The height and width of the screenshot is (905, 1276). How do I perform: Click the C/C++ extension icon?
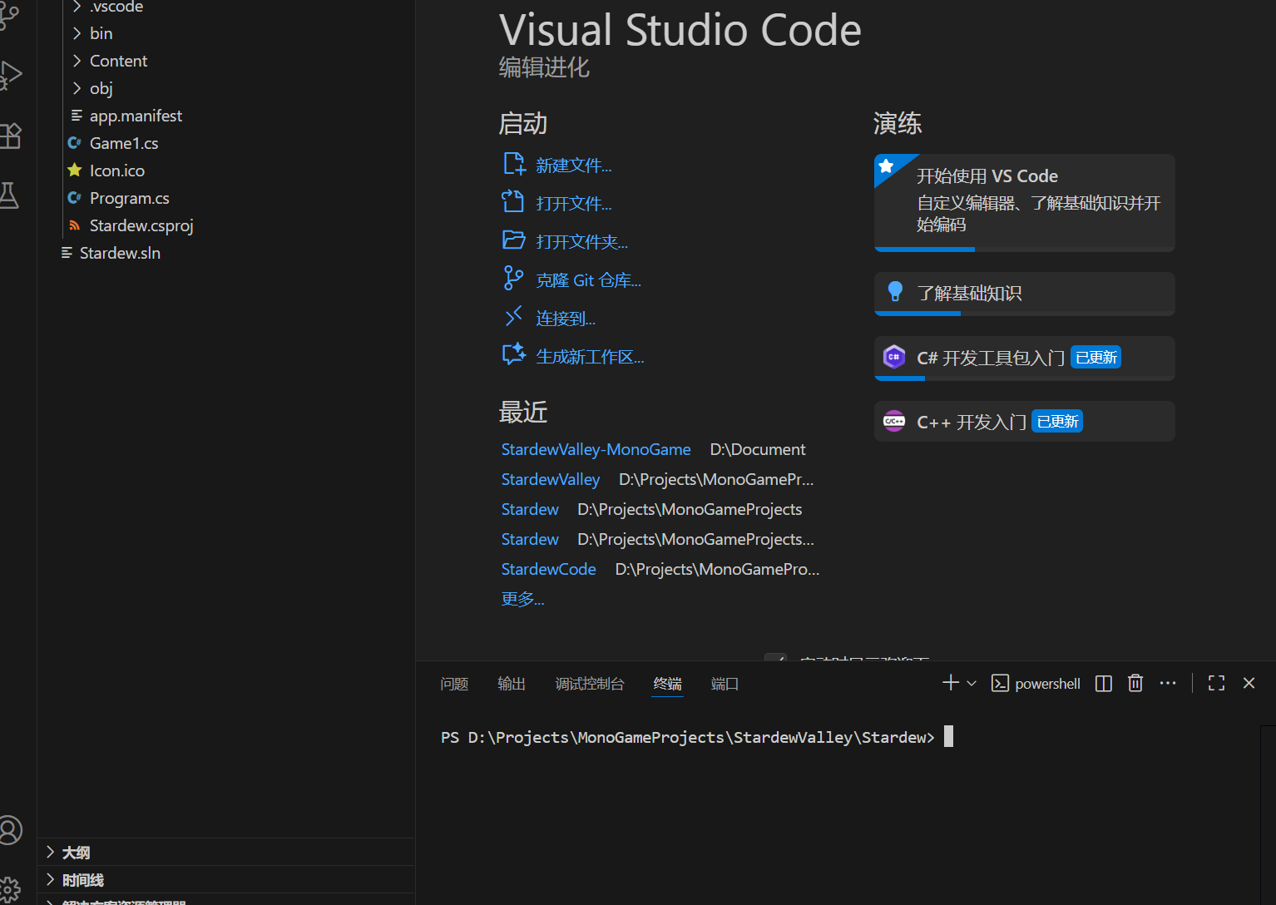click(894, 422)
